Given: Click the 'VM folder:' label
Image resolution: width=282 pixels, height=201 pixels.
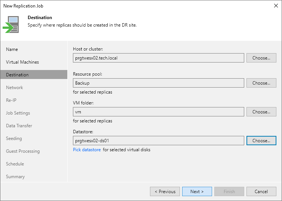Looking at the screenshot, I should pyautogui.click(x=83, y=103).
